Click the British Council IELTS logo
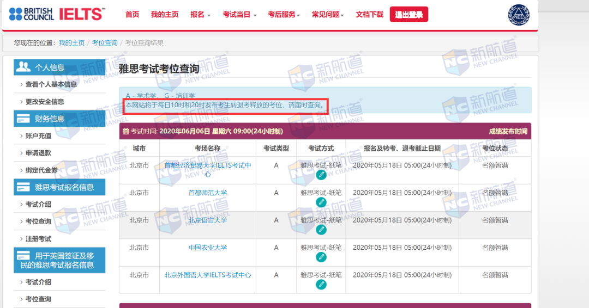589x308 pixels. (57, 14)
